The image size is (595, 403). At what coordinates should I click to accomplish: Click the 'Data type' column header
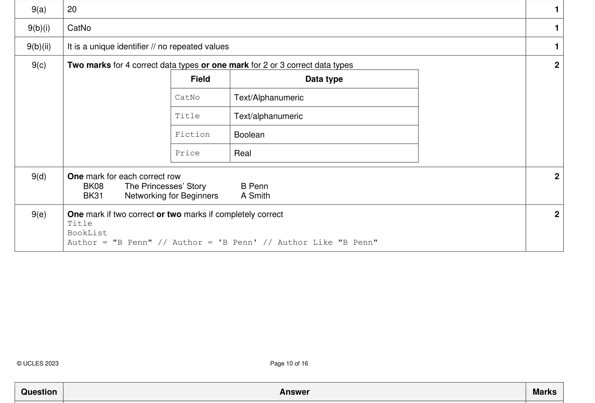[x=324, y=79]
